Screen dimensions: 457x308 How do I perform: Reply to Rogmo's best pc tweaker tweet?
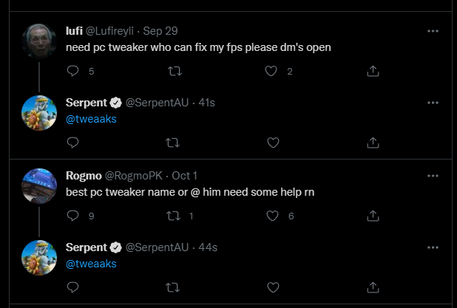tap(72, 216)
